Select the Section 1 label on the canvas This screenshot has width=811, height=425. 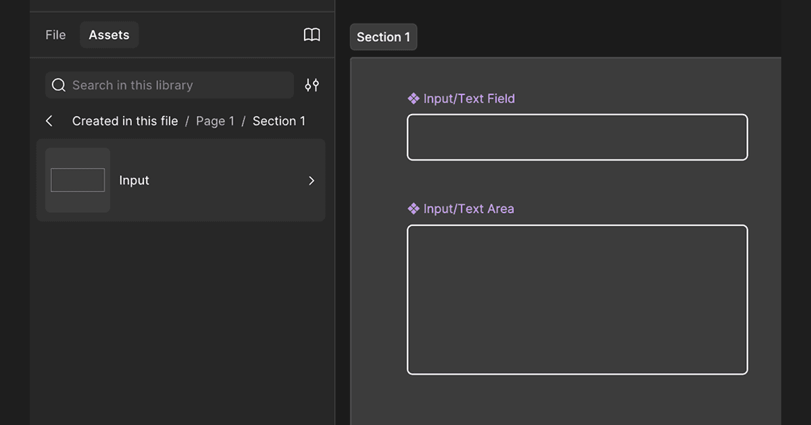[383, 37]
